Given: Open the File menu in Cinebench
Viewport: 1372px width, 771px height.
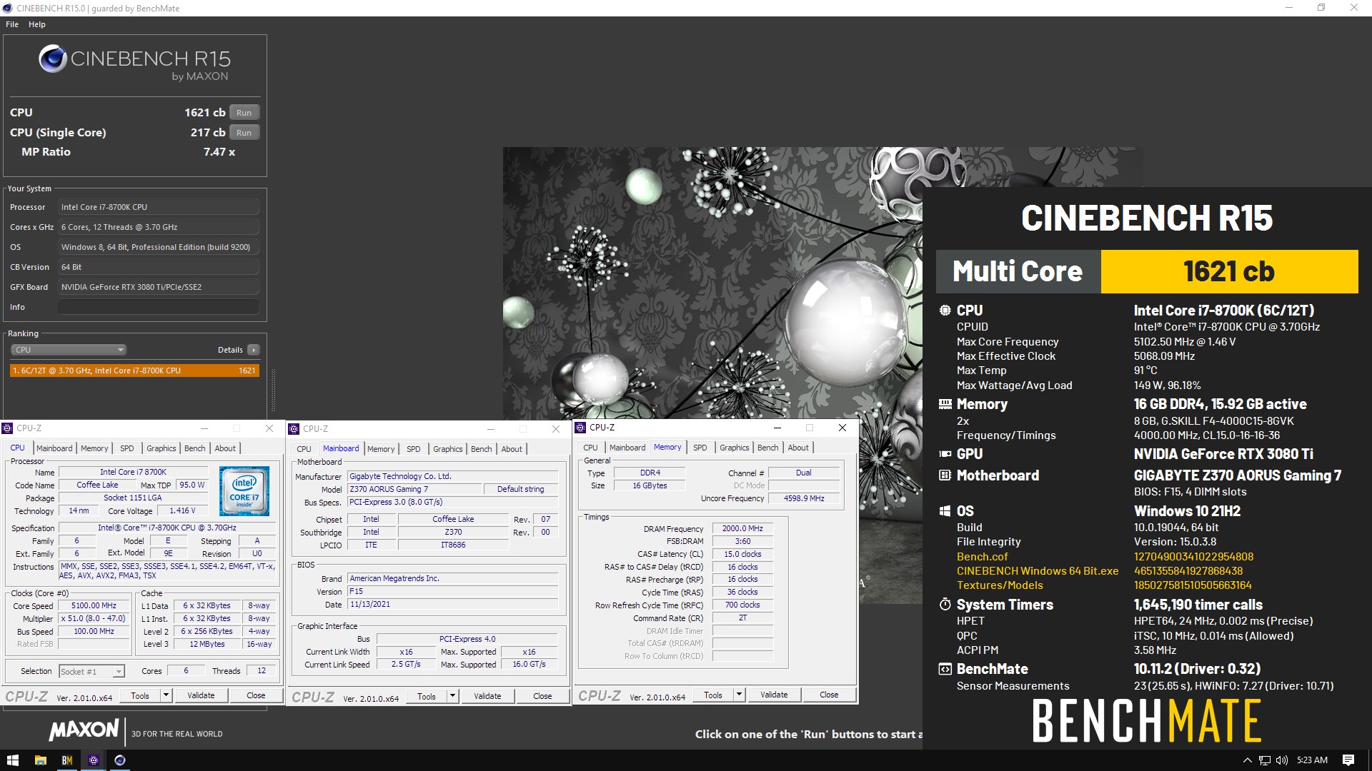Looking at the screenshot, I should click(12, 24).
